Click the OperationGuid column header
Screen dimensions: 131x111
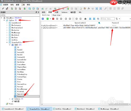tap(80, 23)
